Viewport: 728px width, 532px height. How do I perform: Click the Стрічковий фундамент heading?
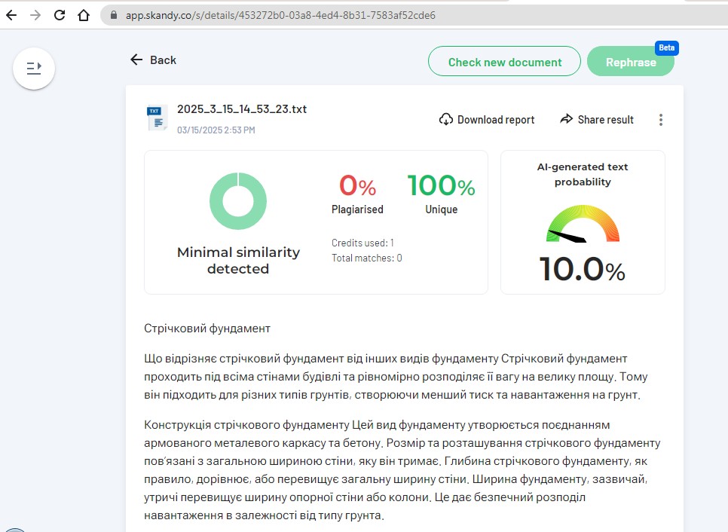tap(207, 329)
